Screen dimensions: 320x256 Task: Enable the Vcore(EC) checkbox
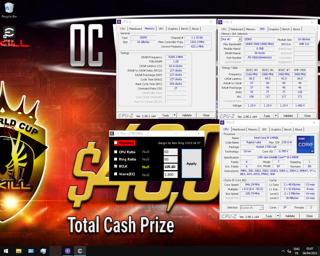[115, 174]
